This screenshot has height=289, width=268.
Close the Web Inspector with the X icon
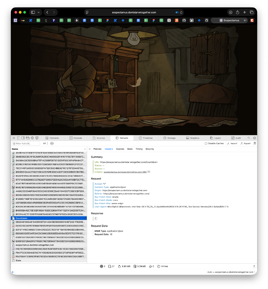pos(14,138)
